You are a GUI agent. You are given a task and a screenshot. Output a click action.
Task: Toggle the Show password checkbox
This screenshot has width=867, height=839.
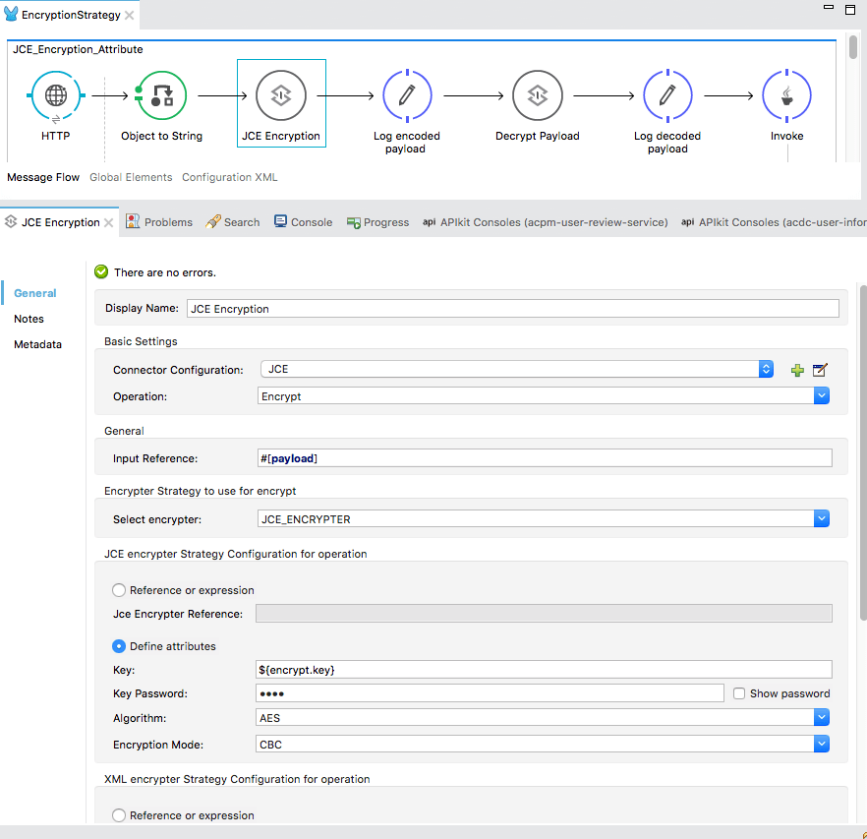(739, 693)
